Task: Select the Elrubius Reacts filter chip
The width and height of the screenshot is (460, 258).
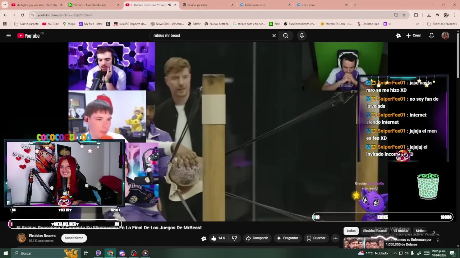Action: [374, 231]
